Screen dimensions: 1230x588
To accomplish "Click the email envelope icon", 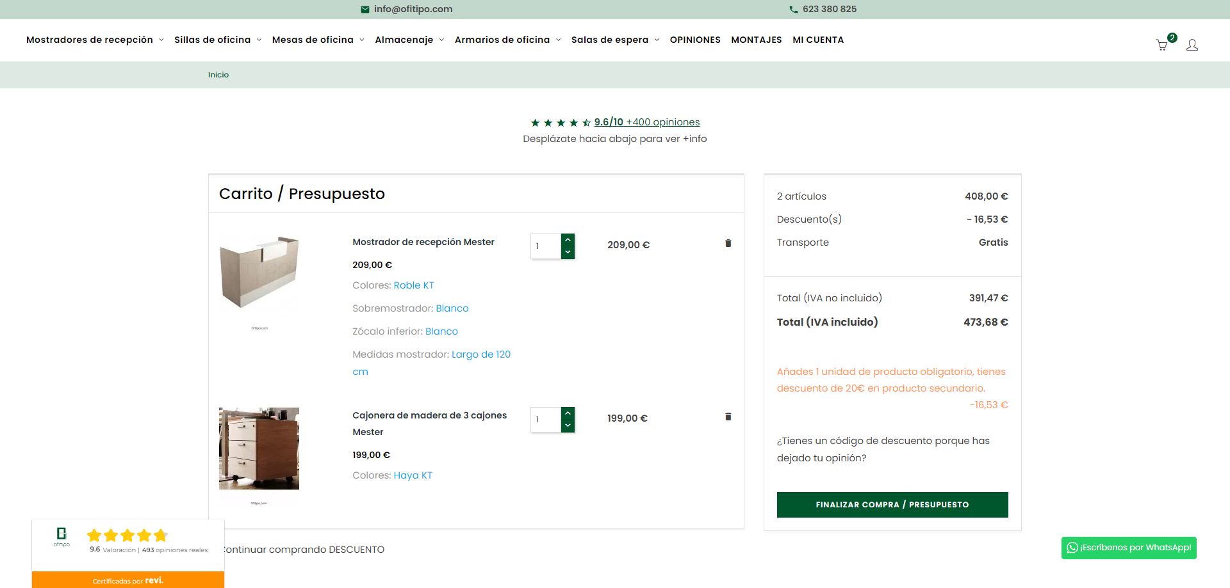I will click(365, 10).
